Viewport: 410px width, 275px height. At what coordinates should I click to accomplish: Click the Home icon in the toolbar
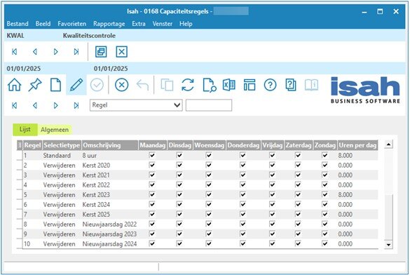click(15, 85)
